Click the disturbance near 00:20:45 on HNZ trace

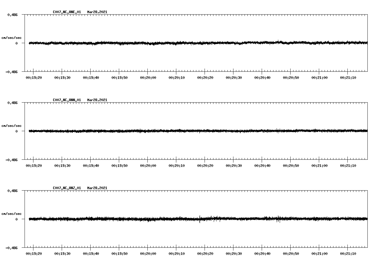pos(279,219)
